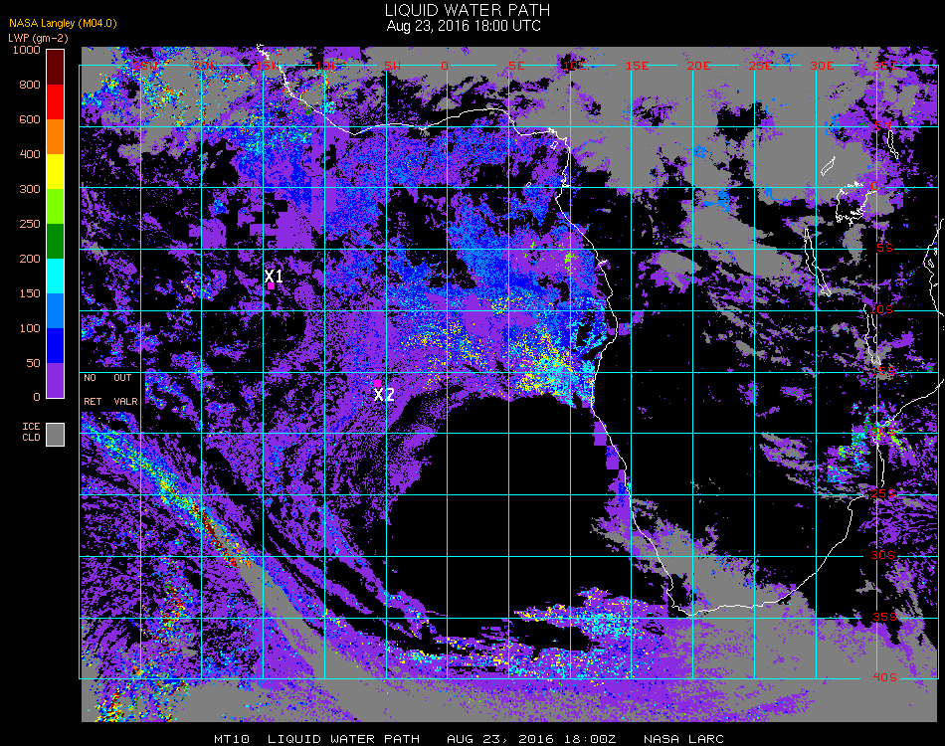945x746 pixels.
Task: Select the purple 0-50 legend swatch
Action: click(56, 380)
